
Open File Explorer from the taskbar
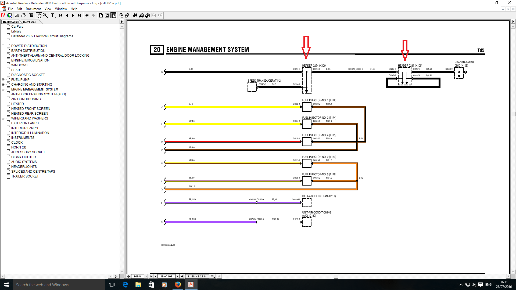(138, 285)
